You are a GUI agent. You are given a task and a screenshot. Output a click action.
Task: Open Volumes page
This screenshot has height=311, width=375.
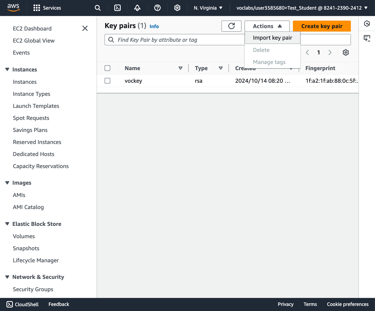pyautogui.click(x=24, y=236)
